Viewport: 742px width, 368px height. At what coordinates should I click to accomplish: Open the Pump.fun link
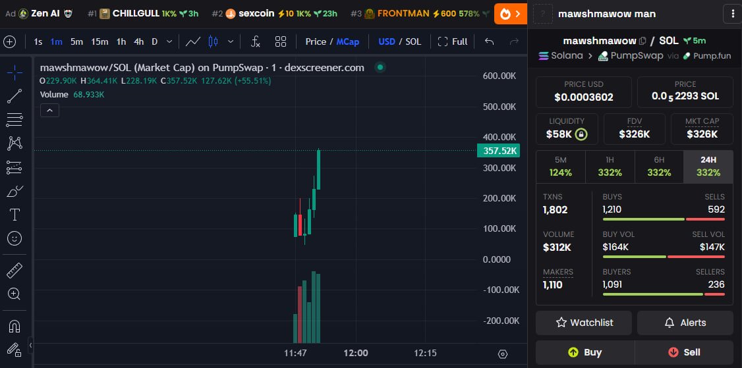click(707, 56)
